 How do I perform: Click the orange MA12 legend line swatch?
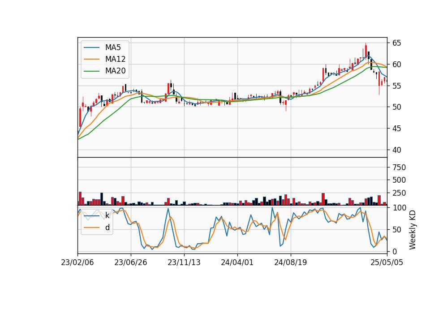pos(91,59)
